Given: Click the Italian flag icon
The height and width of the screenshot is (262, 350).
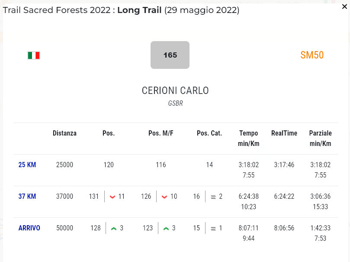Looking at the screenshot, I should tap(34, 55).
